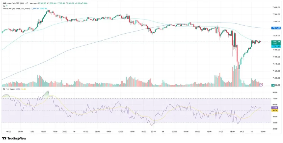Viewport: 283px width, 143px height.
Task: Click the 80.00 RSI scale label
Action: tap(275, 93)
